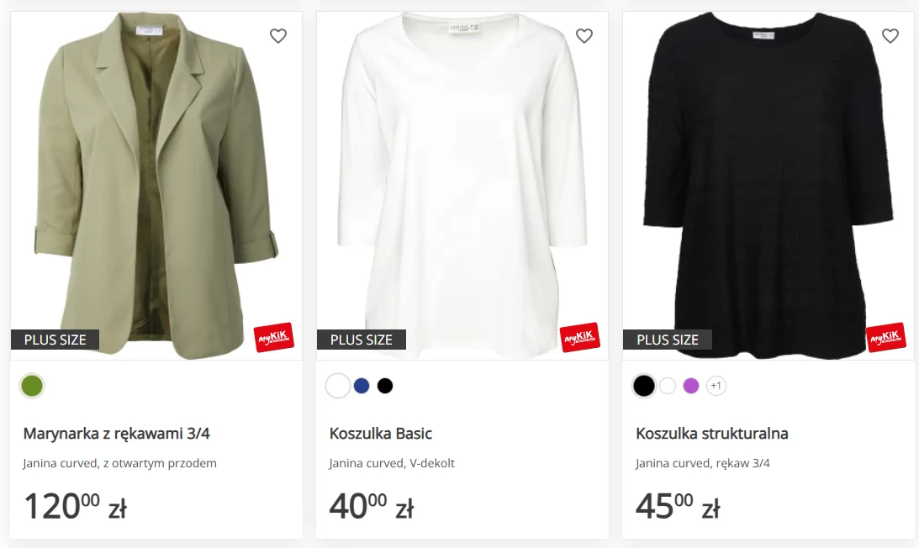The width and height of the screenshot is (919, 548).
Task: Click the myKiK badge on Koszulka Basic
Action: tap(580, 336)
